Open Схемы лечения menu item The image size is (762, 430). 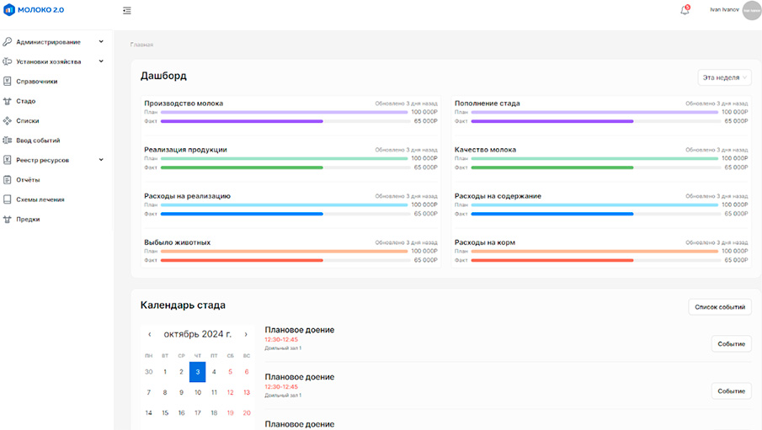click(x=40, y=199)
